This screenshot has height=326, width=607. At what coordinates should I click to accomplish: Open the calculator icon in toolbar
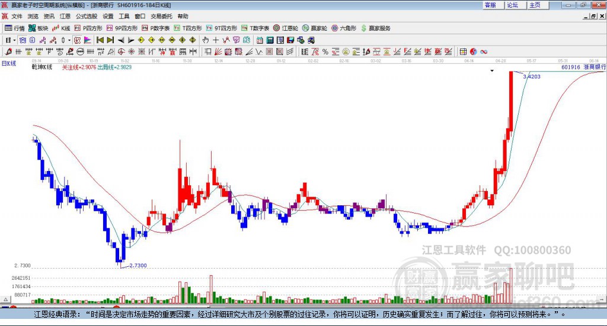click(x=270, y=40)
